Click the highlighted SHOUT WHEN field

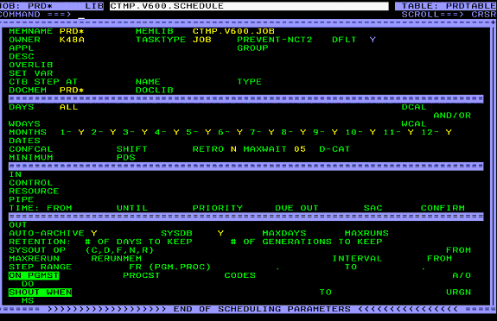tap(41, 293)
